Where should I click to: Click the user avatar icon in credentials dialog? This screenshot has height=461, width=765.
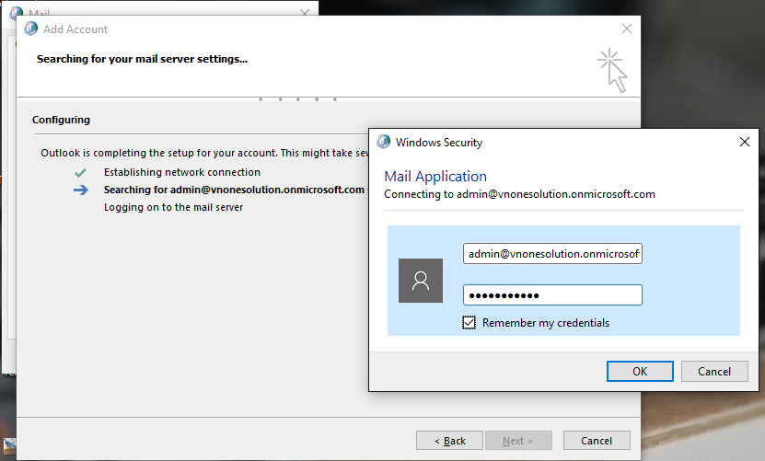pos(421,281)
